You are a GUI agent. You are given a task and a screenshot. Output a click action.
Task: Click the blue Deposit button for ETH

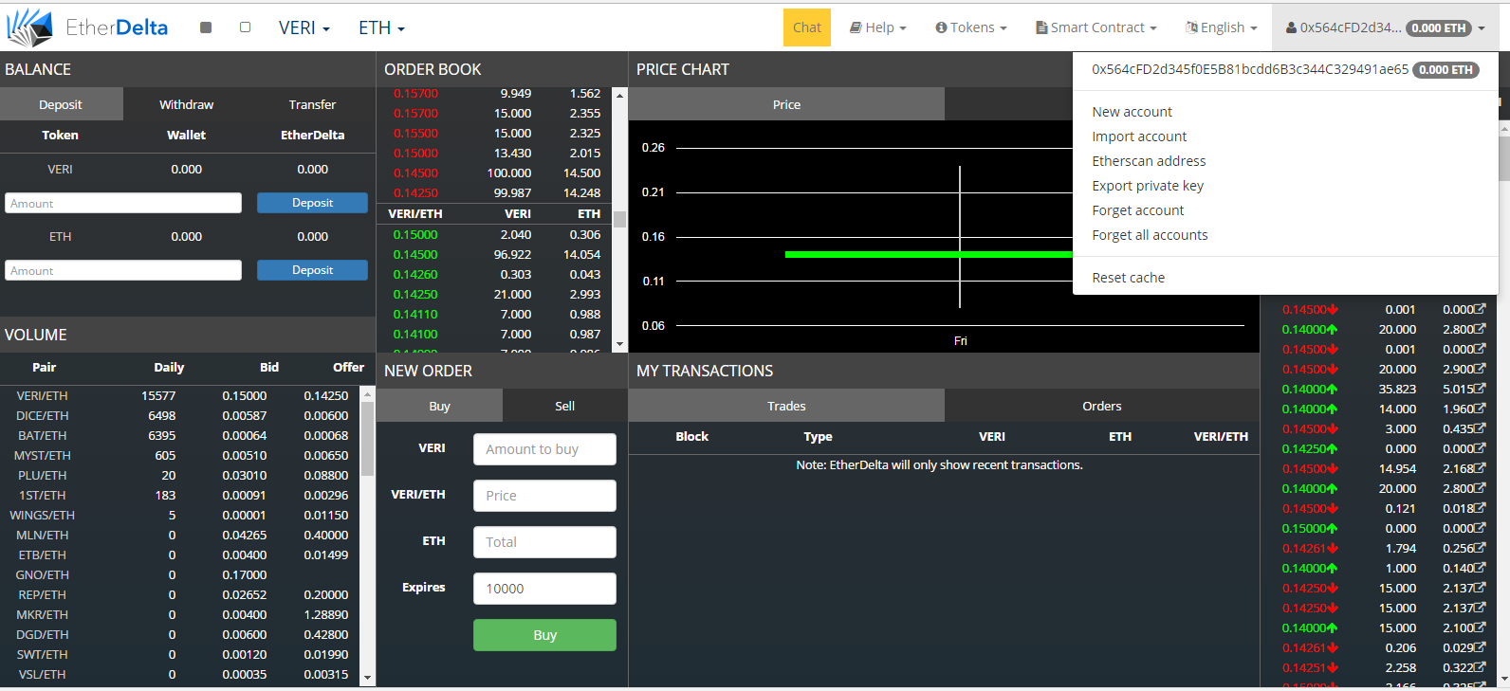click(312, 270)
